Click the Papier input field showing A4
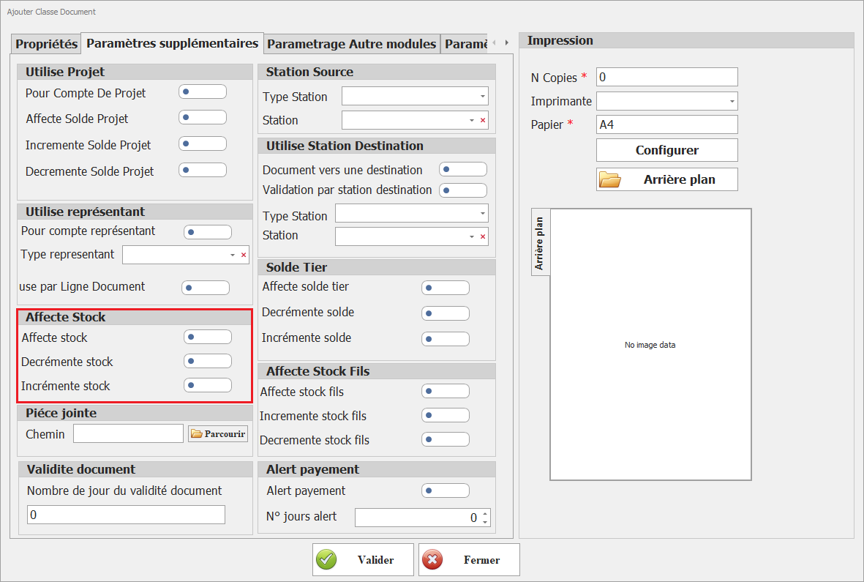 click(666, 124)
